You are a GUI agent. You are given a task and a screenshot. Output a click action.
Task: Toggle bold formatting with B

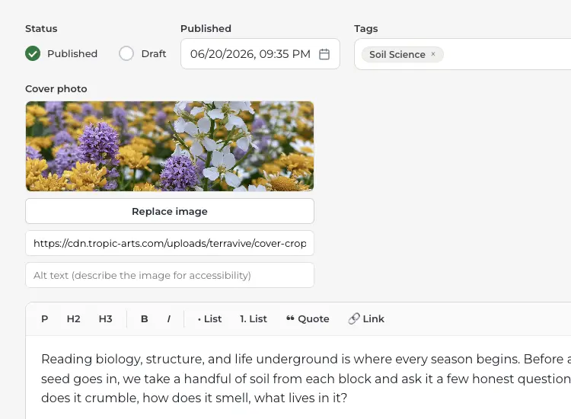click(144, 318)
